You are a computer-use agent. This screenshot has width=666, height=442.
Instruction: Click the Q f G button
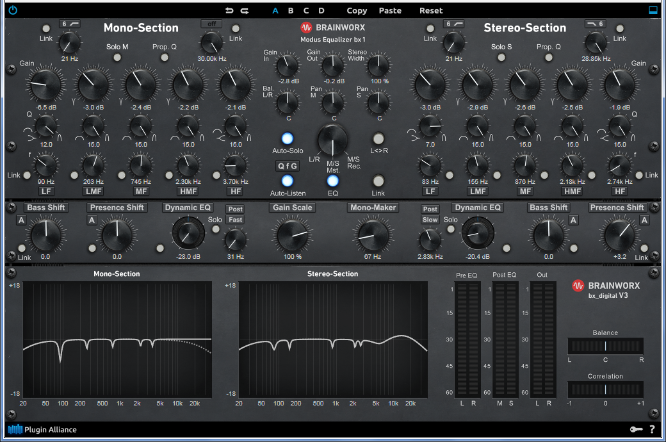(x=288, y=166)
